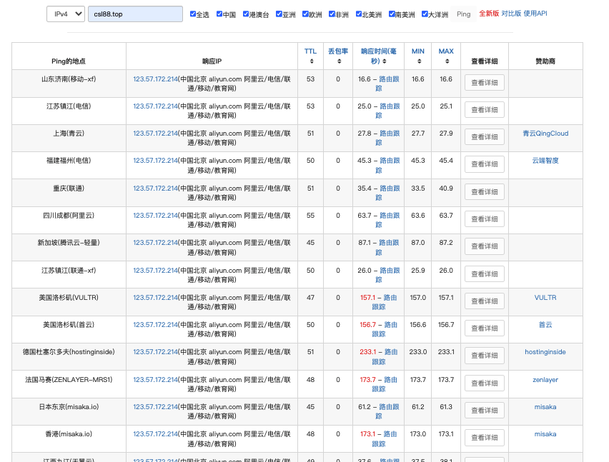Viewport: 609px width, 462px height.
Task: Open the 对比版 link
Action: coord(511,14)
